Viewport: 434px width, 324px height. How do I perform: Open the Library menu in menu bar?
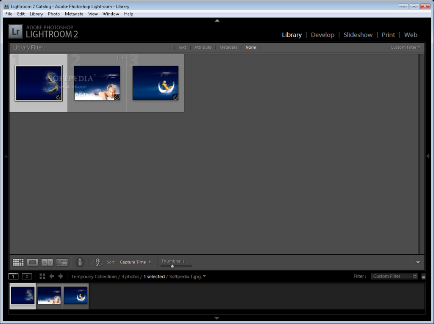(36, 14)
